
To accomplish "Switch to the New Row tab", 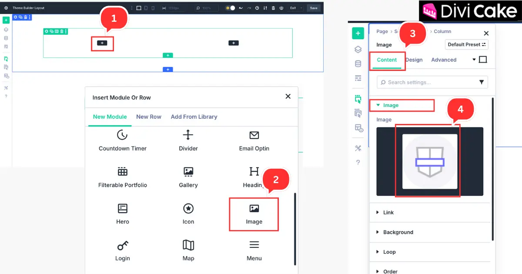I will pos(149,117).
